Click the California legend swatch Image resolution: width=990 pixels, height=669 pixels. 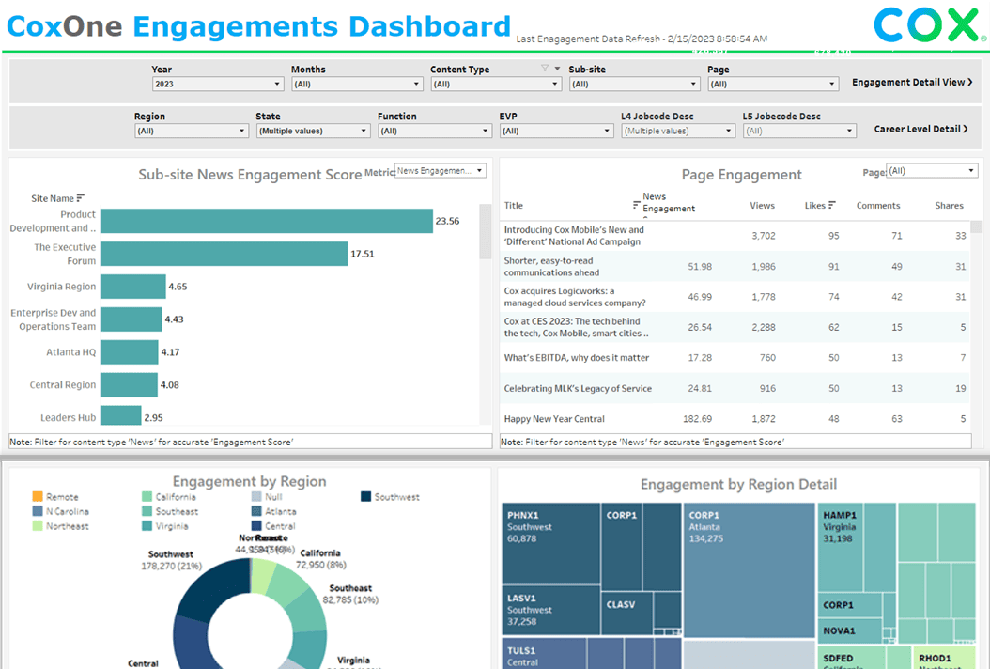click(147, 496)
